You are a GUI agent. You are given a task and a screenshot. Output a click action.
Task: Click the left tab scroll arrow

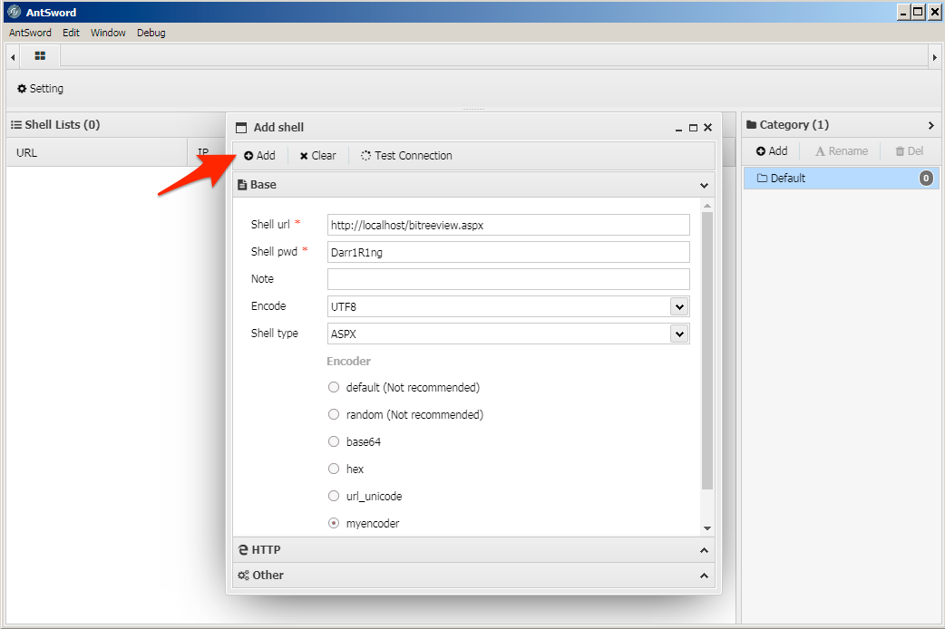[x=13, y=57]
